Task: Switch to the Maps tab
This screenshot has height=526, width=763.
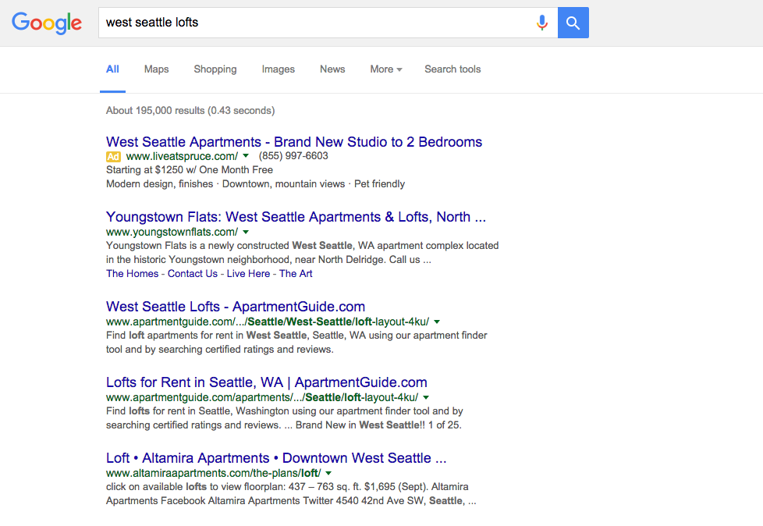Action: click(156, 69)
